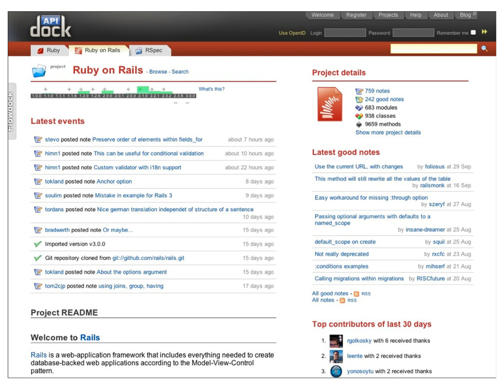Click the note icon in stevo's event row
This screenshot has height=389, width=504.
coord(38,139)
